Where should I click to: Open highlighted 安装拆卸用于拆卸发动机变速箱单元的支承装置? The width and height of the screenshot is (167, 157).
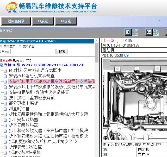(x=52, y=81)
